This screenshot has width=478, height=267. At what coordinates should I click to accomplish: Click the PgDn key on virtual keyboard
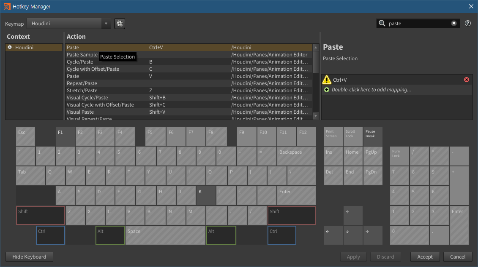click(373, 176)
